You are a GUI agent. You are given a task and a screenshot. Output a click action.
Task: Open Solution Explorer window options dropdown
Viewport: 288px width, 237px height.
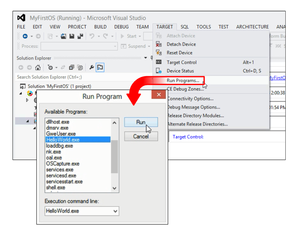[x=145, y=58]
